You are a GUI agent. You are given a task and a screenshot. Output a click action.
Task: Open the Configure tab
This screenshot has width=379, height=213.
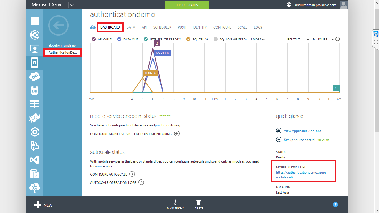(x=222, y=27)
